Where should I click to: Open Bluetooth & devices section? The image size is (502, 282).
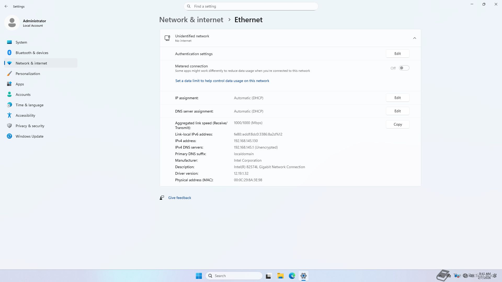point(32,53)
